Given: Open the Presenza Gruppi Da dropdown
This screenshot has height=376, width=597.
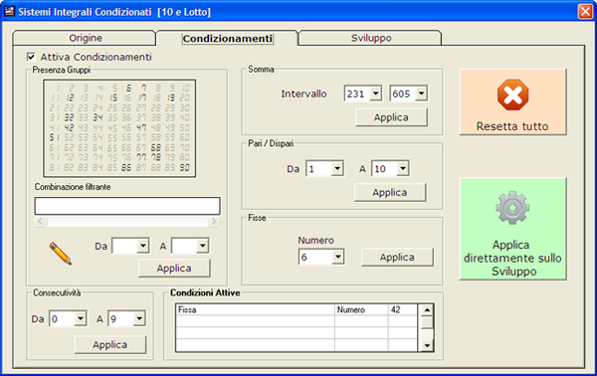Looking at the screenshot, I should [x=142, y=246].
